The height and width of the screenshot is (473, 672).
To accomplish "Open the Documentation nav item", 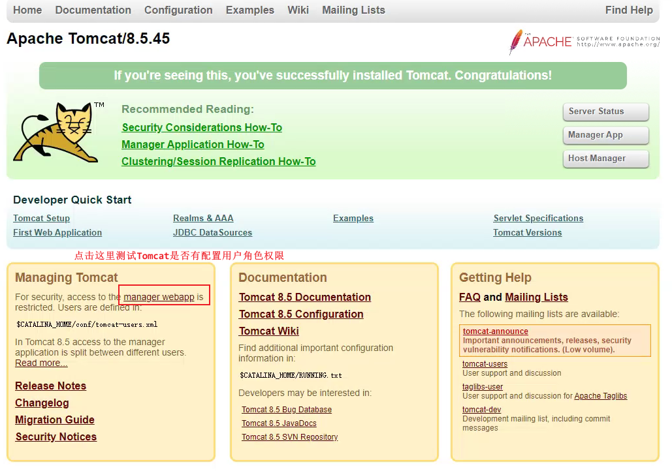I will 93,10.
